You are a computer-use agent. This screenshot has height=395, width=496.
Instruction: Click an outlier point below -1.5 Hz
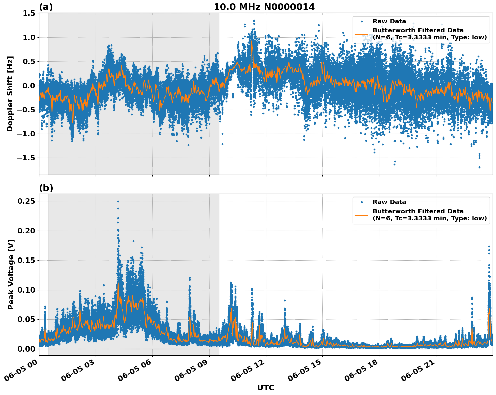(x=479, y=166)
